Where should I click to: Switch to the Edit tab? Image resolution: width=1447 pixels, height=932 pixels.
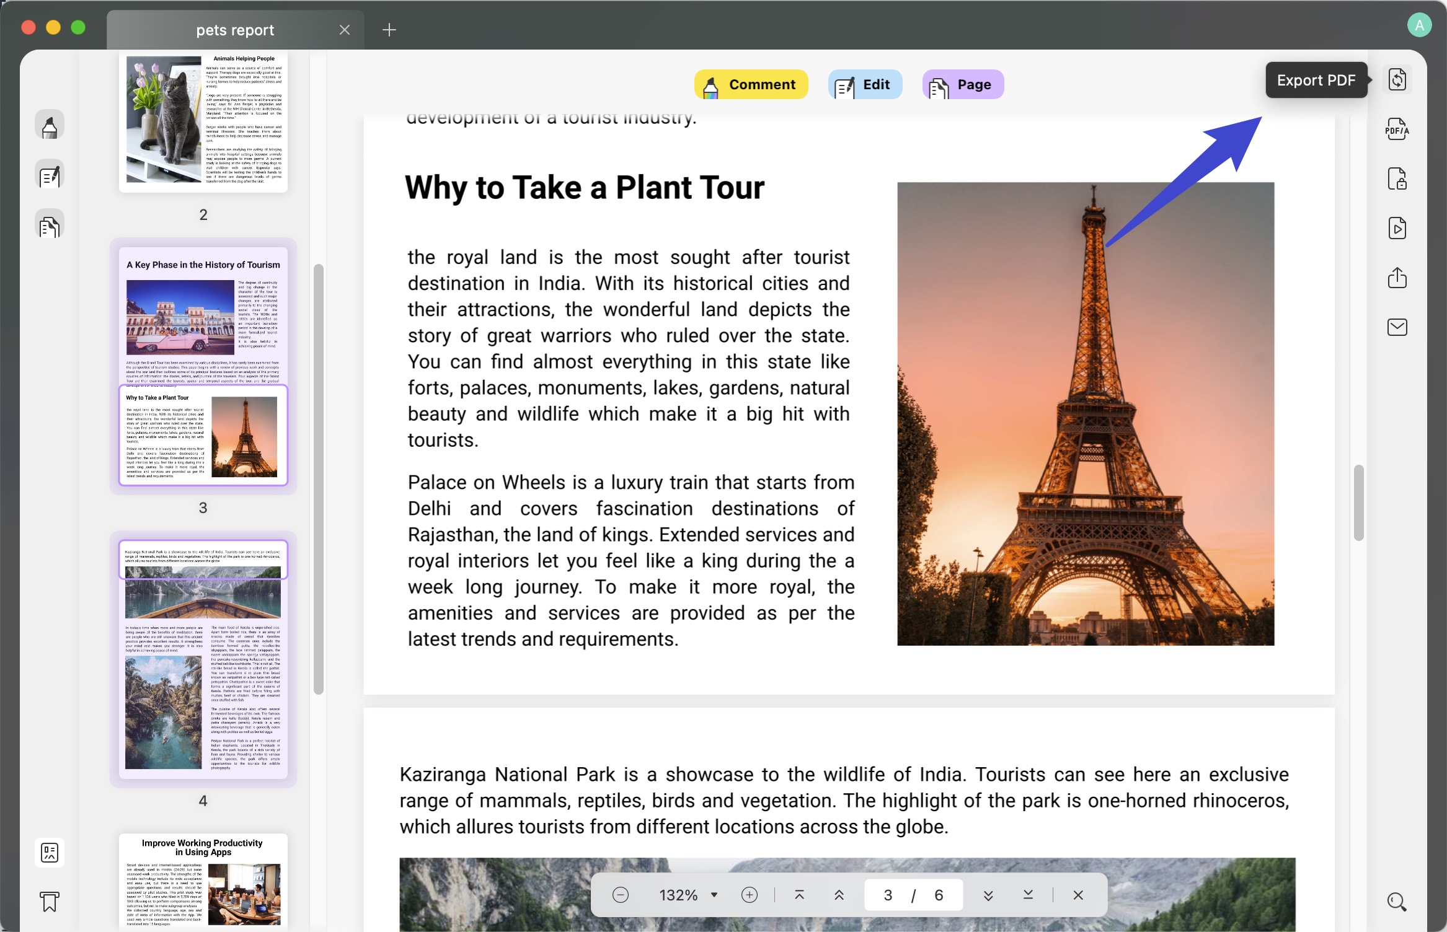865,84
